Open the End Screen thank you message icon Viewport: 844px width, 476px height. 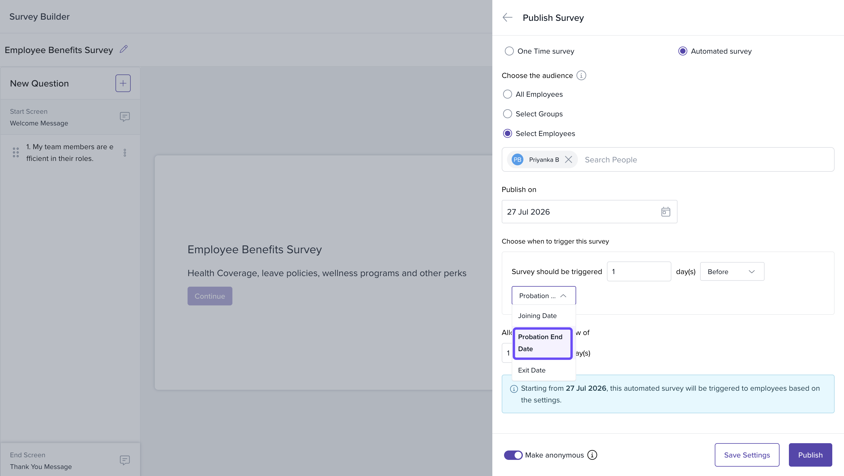click(125, 460)
